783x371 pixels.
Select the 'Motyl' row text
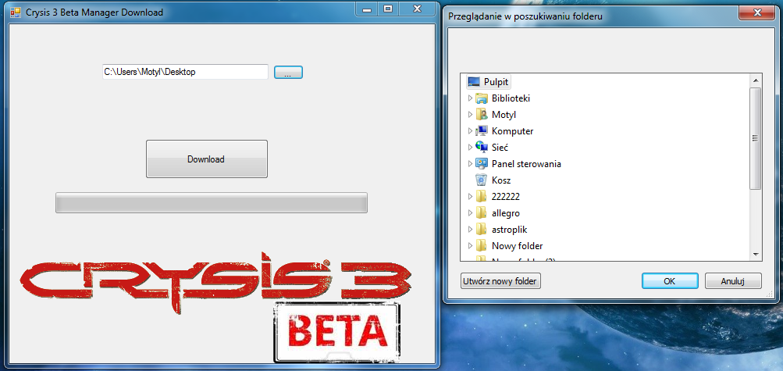coord(504,115)
